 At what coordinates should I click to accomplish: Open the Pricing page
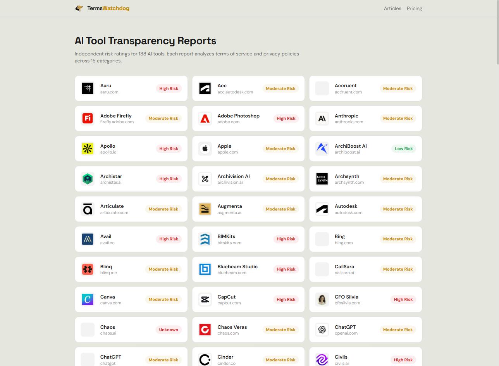(415, 9)
